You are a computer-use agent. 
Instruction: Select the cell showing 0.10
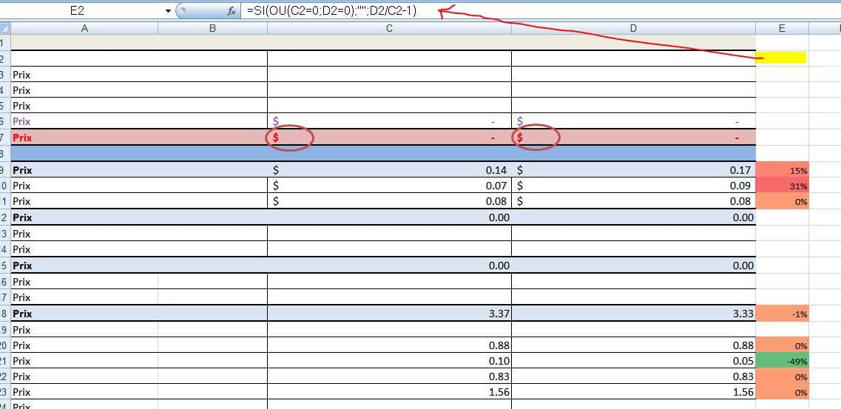(389, 361)
